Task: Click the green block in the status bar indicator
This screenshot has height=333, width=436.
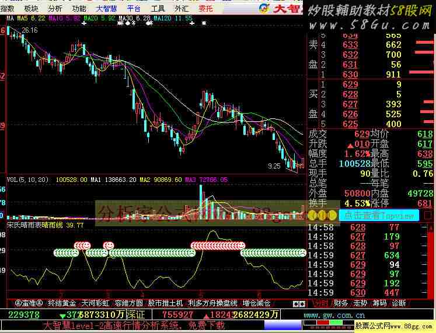Action: click(x=336, y=323)
